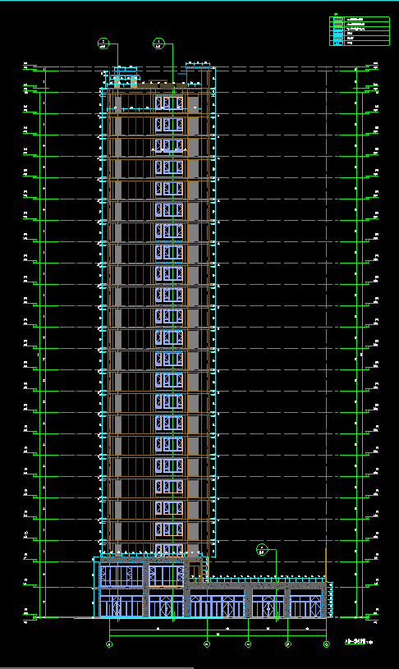Screen dimensions: 399x669
Task: Click the horizontal scrollbar thumb at the bottom edge
Action: click(x=96, y=667)
